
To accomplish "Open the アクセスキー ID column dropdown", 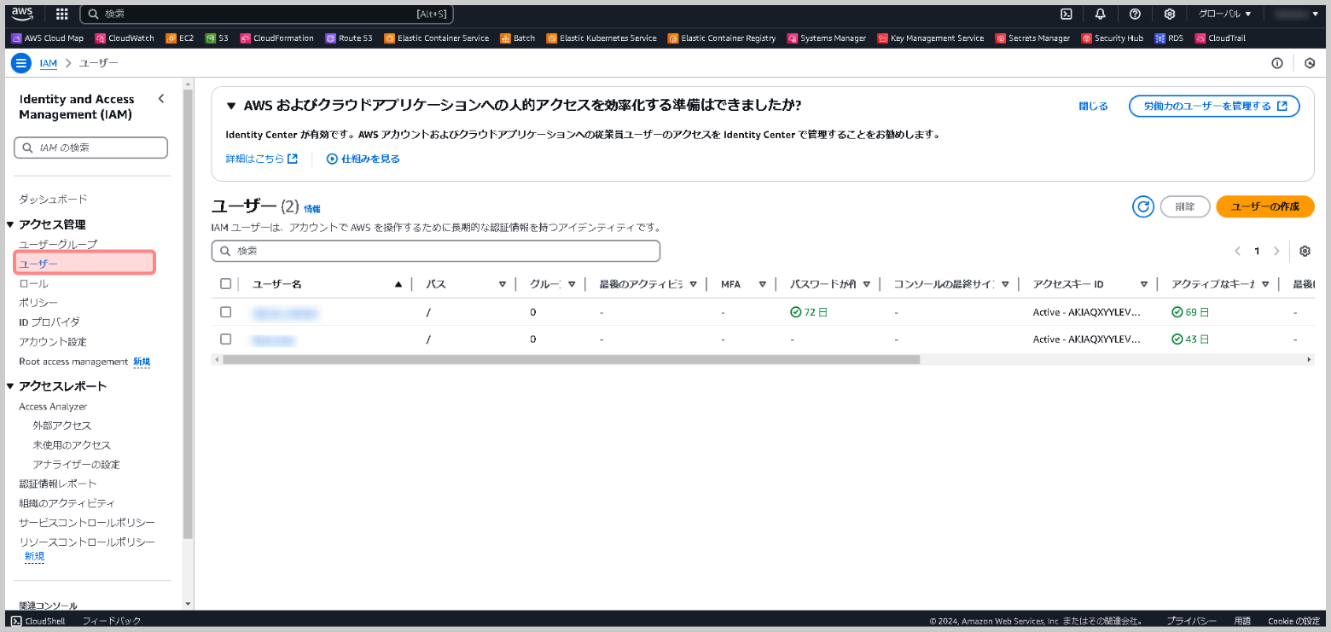I will (1144, 284).
